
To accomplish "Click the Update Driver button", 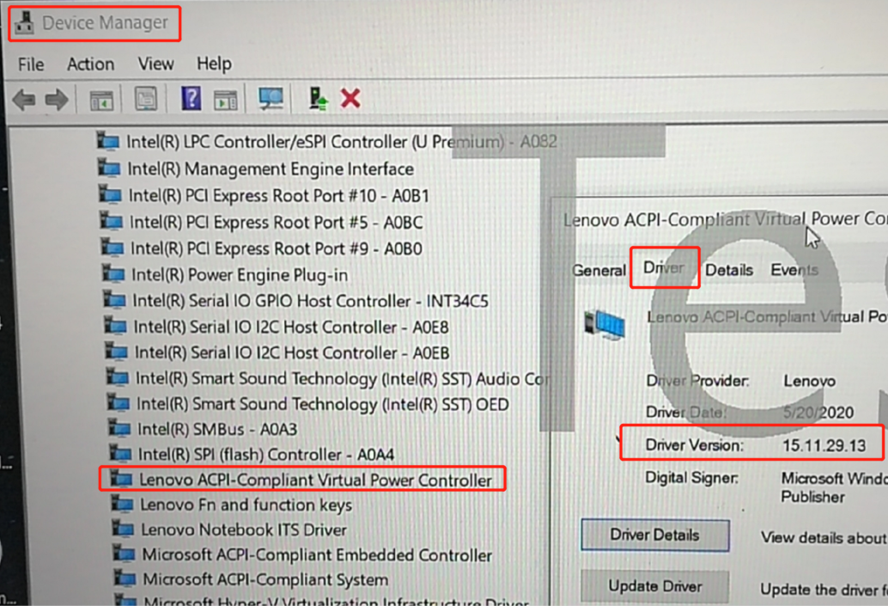I will tap(654, 586).
